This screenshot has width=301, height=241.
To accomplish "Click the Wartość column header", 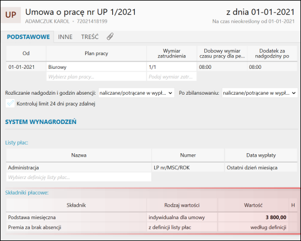I will coord(253,205).
